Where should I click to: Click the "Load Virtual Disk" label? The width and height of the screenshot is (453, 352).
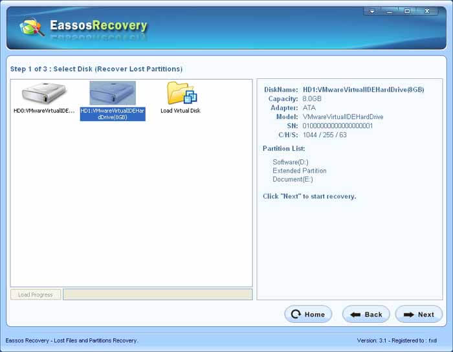[x=181, y=111]
